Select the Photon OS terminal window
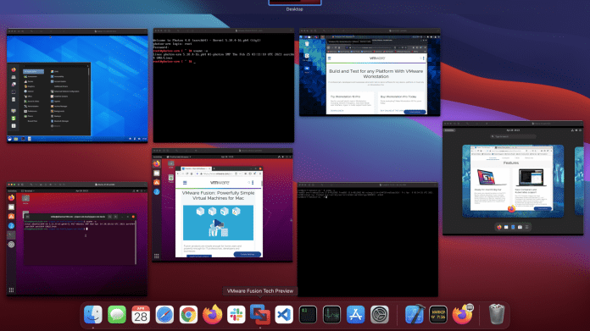Image resolution: width=590 pixels, height=331 pixels. click(224, 86)
